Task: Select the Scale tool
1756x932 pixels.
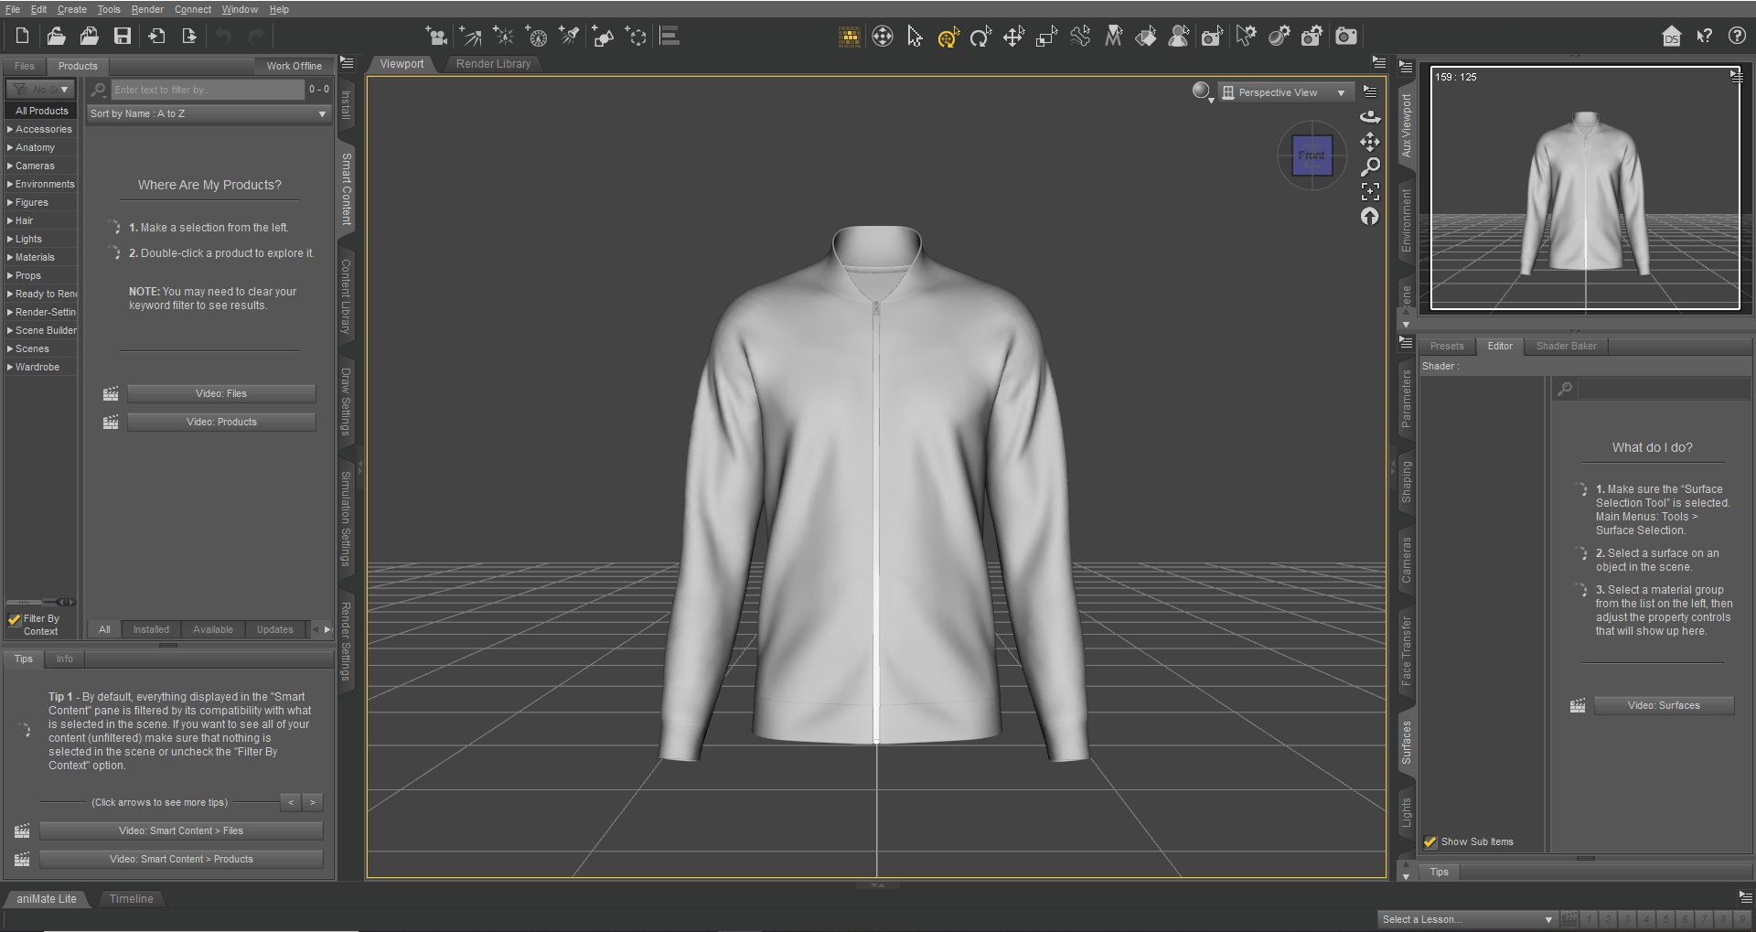Action: pos(1046,37)
